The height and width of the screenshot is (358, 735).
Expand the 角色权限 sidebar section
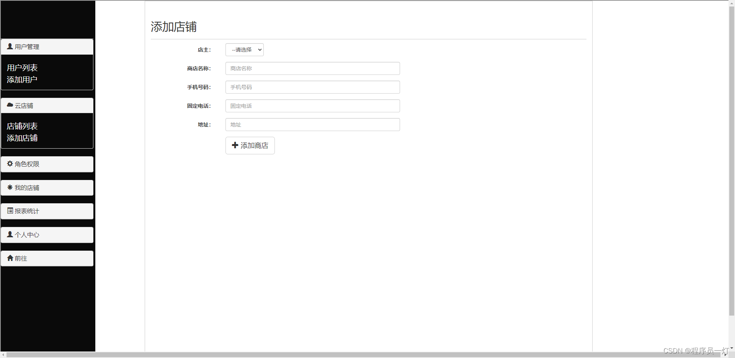click(x=47, y=164)
